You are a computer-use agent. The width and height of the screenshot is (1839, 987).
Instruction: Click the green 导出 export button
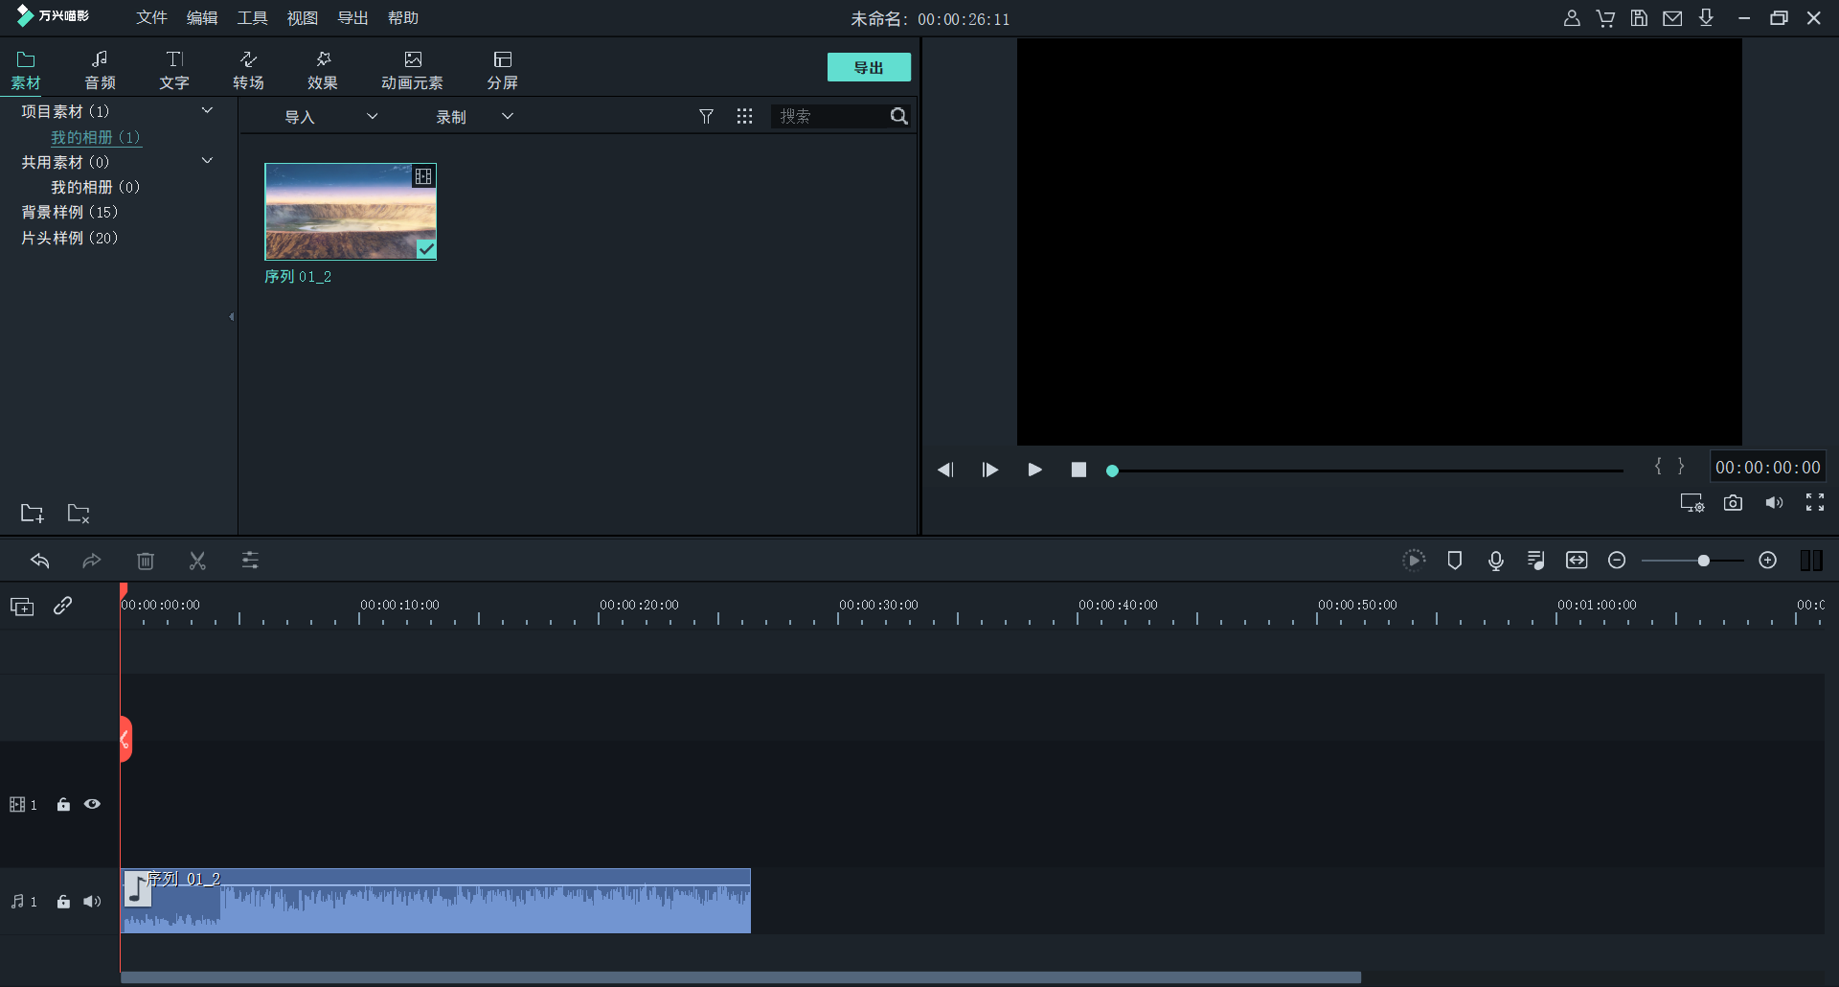tap(868, 67)
